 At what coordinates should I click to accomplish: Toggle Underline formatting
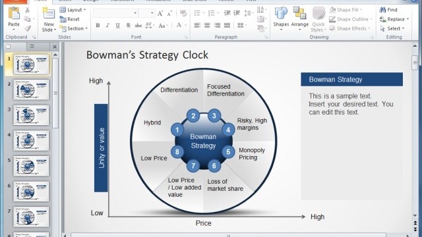(117, 26)
